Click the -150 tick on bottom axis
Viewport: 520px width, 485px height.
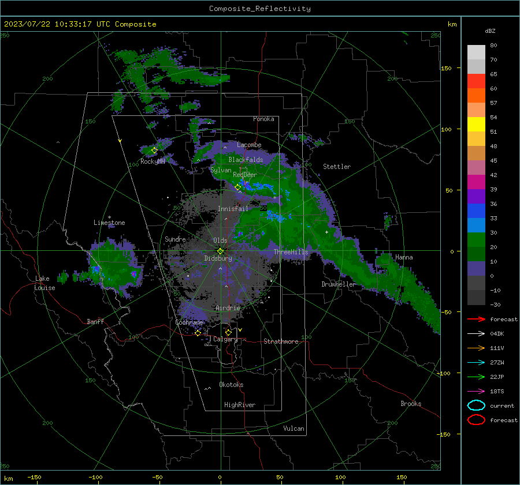pyautogui.click(x=34, y=478)
